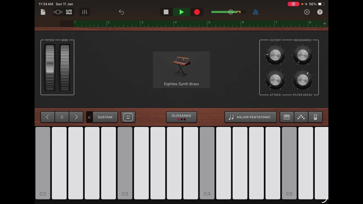Click the Cutoff knob
Image resolution: width=363 pixels, height=204 pixels.
point(275,55)
